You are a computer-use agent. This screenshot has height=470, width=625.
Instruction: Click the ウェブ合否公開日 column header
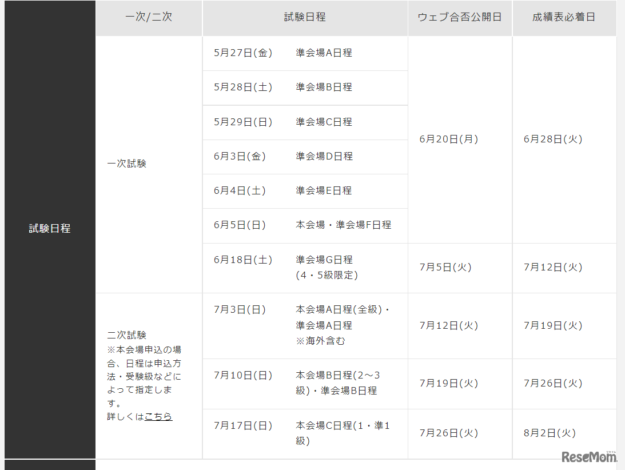click(x=459, y=18)
